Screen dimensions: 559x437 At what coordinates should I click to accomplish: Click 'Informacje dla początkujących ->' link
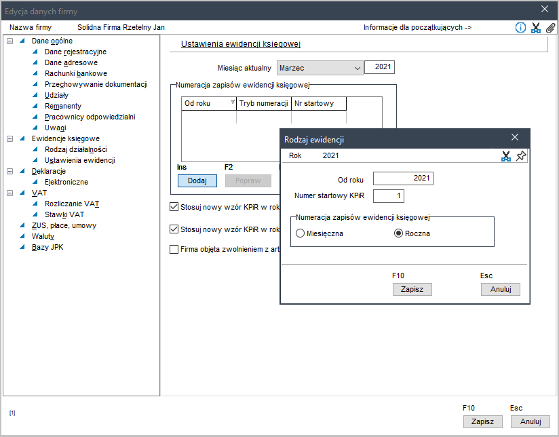click(417, 27)
